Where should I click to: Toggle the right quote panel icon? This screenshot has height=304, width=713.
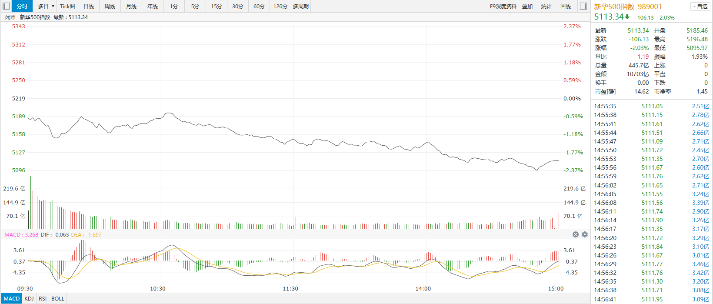(583, 6)
